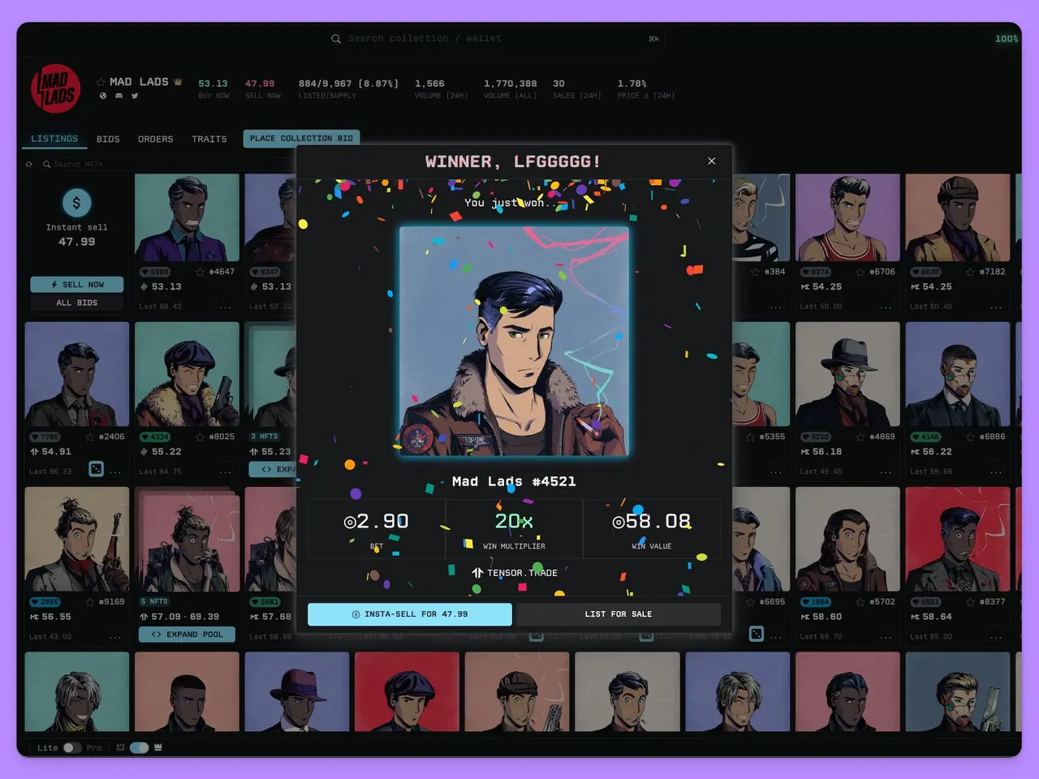Open more options for NFT #2406
This screenshot has height=779, width=1039.
(115, 471)
